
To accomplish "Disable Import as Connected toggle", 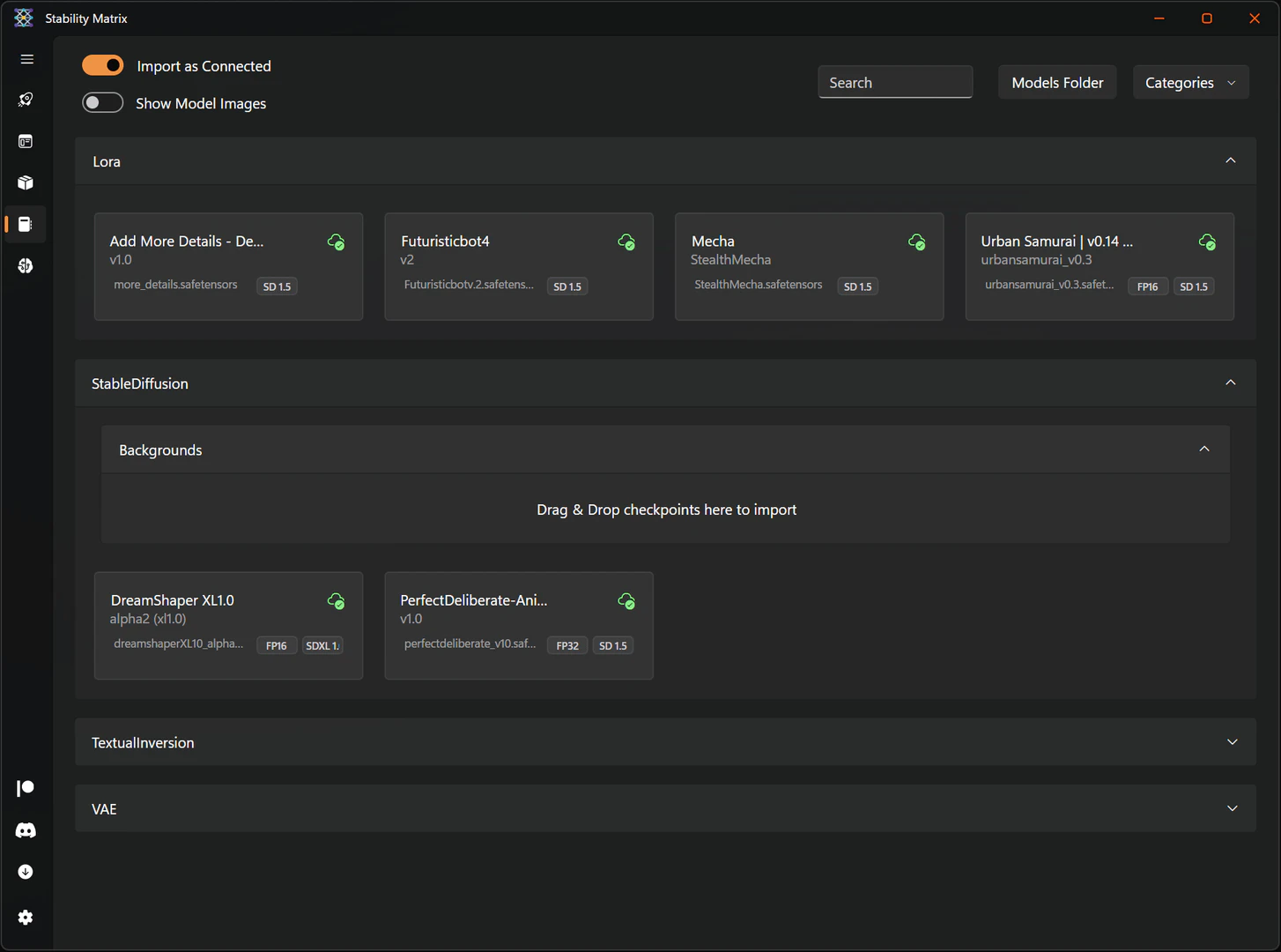I will pos(103,65).
